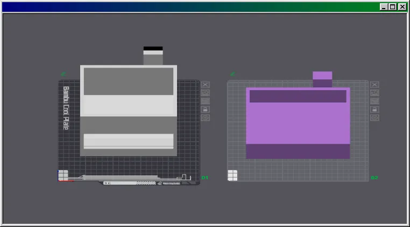Viewport: 410px width, 227px height.
Task: Remove plate 01 with its X icon
Action: [x=205, y=85]
